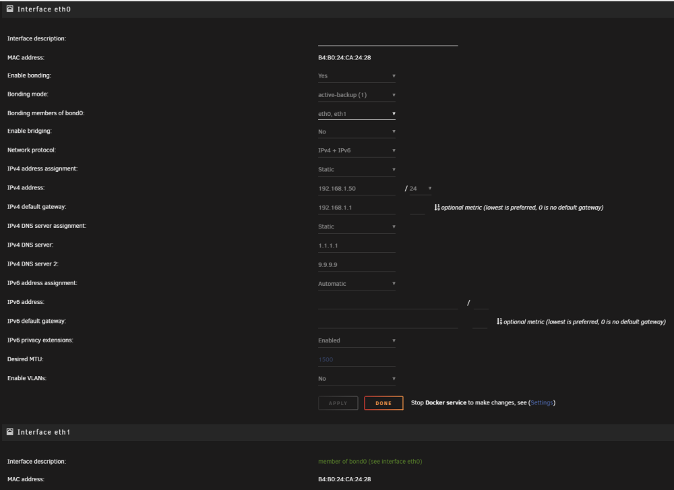674x490 pixels.
Task: Click the 'Desired MTU:' label
Action: (26, 359)
